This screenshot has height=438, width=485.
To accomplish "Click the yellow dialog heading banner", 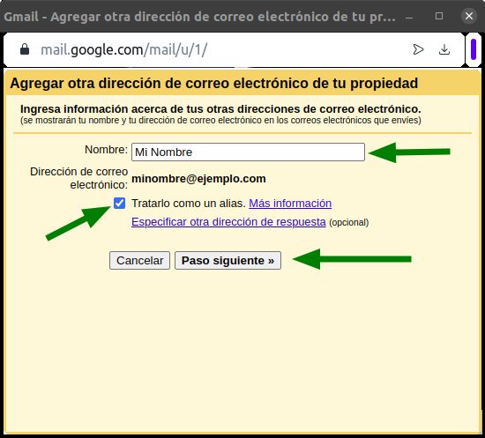I will 242,83.
